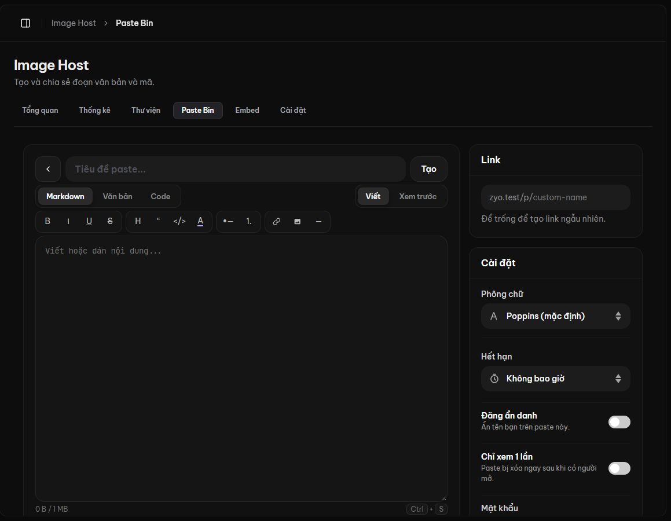Select Code format mode
This screenshot has height=521, width=671.
pos(160,196)
